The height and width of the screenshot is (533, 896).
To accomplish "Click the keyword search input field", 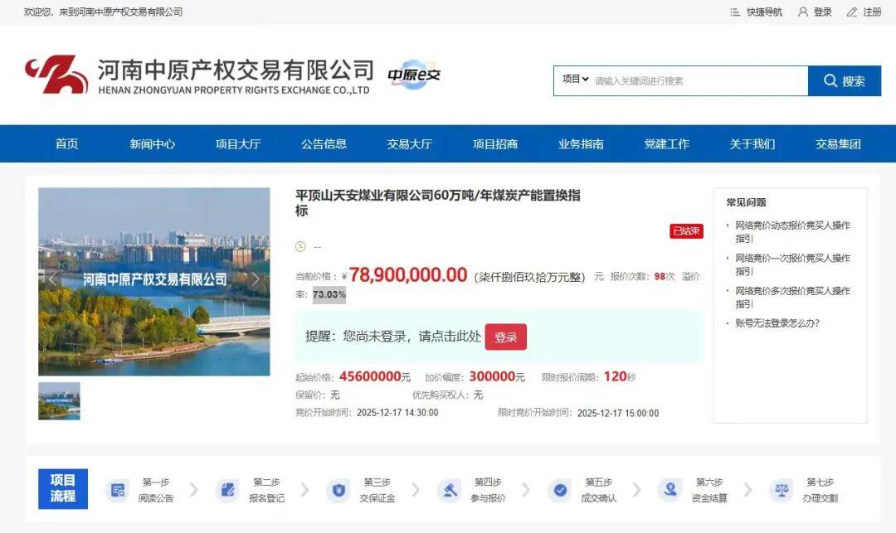I will point(699,81).
